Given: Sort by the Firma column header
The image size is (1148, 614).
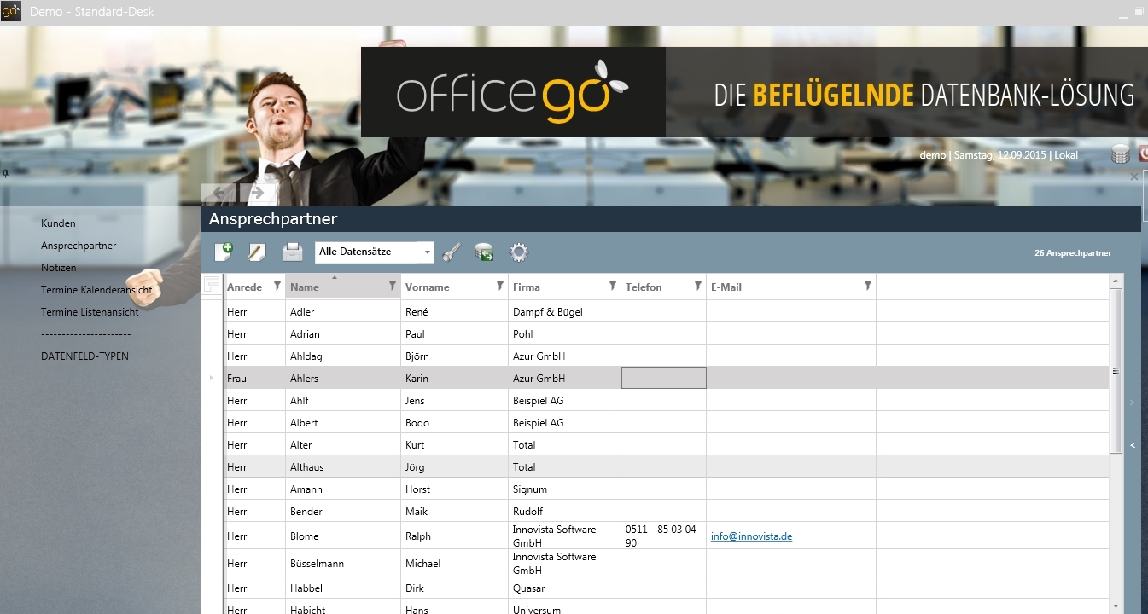Looking at the screenshot, I should click(x=527, y=287).
